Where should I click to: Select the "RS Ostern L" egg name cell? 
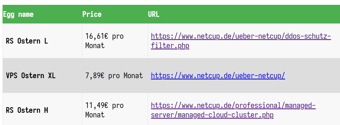tap(27, 41)
